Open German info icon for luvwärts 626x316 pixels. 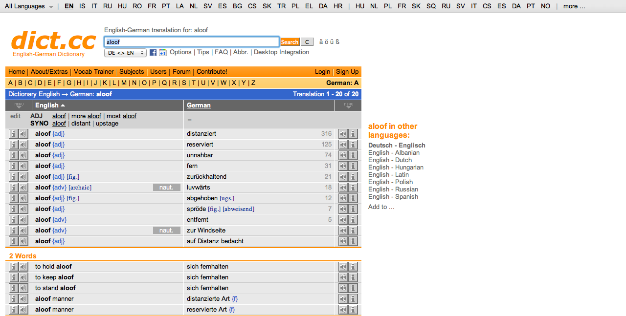click(x=353, y=188)
